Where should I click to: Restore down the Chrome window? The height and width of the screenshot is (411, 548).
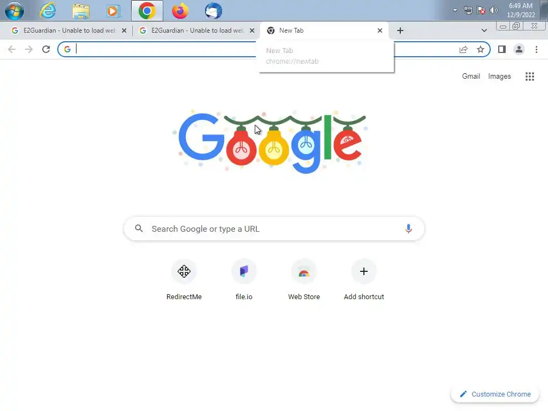(516, 26)
